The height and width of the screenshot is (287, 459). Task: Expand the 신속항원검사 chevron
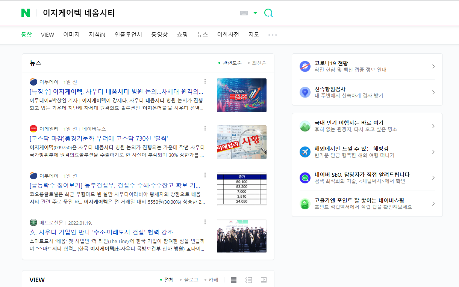(x=433, y=92)
